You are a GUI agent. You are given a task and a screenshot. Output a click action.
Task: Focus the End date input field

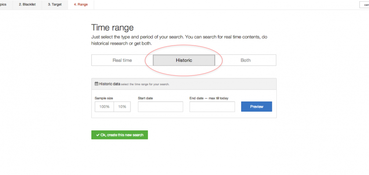(212, 107)
